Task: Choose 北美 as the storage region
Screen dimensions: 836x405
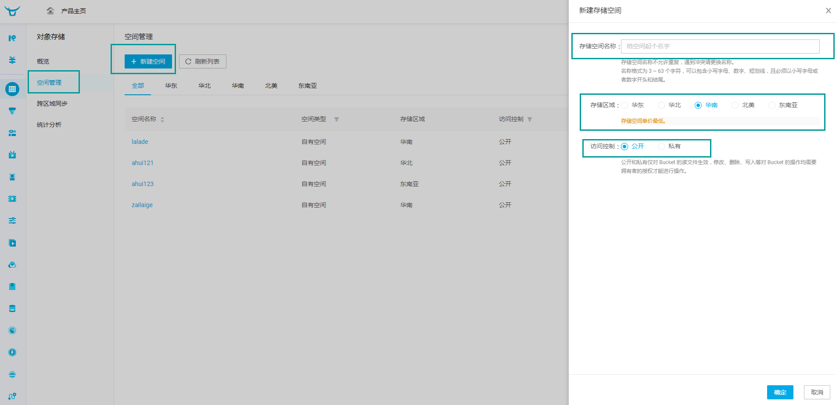Action: (735, 105)
